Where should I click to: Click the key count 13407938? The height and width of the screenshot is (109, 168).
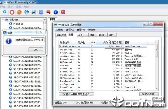coord(38,40)
